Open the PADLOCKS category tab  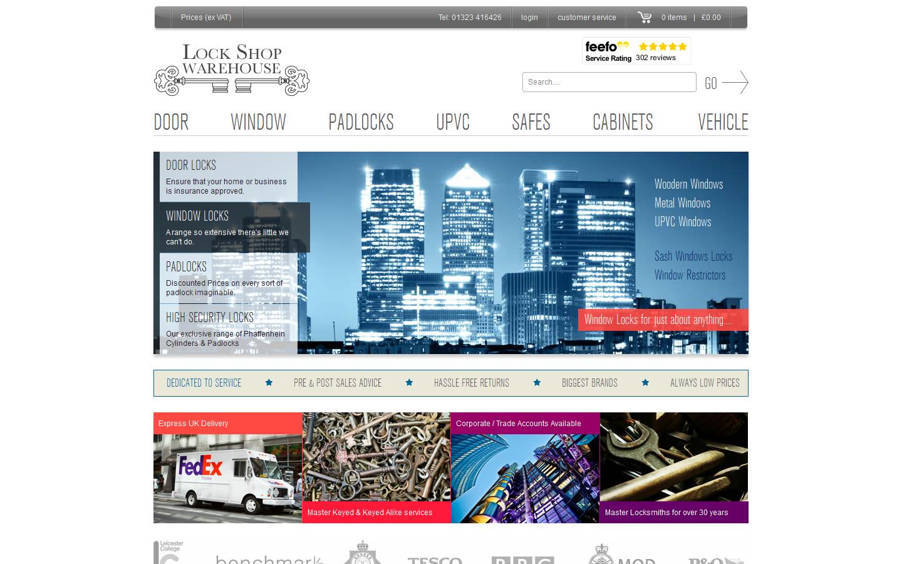[361, 122]
